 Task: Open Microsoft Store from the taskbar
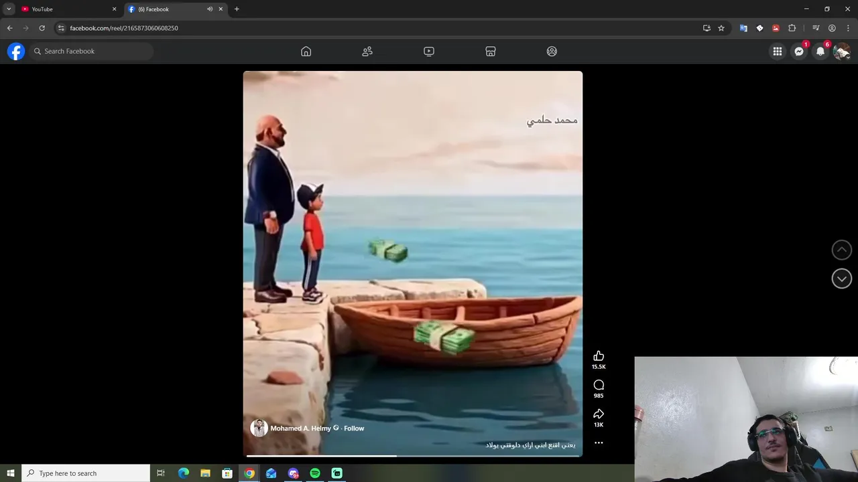tap(227, 473)
